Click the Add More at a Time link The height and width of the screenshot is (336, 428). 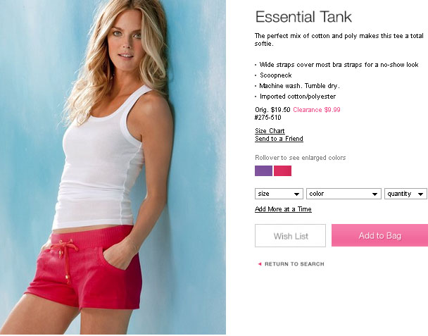tap(283, 209)
